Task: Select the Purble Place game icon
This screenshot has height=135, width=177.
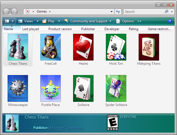Action: tap(50, 88)
